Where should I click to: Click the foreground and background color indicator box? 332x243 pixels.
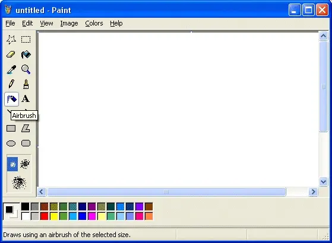(11, 212)
